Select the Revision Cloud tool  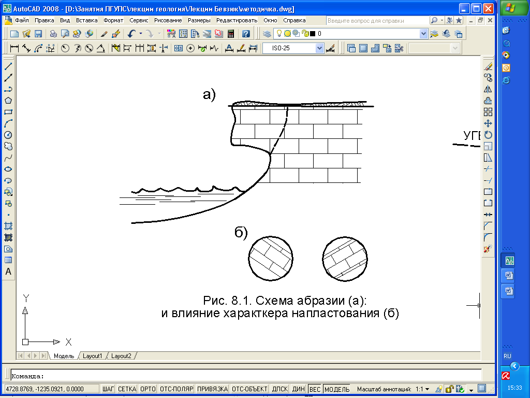(8, 146)
